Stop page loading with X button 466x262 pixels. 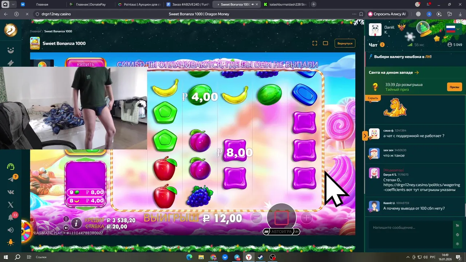tap(27, 14)
